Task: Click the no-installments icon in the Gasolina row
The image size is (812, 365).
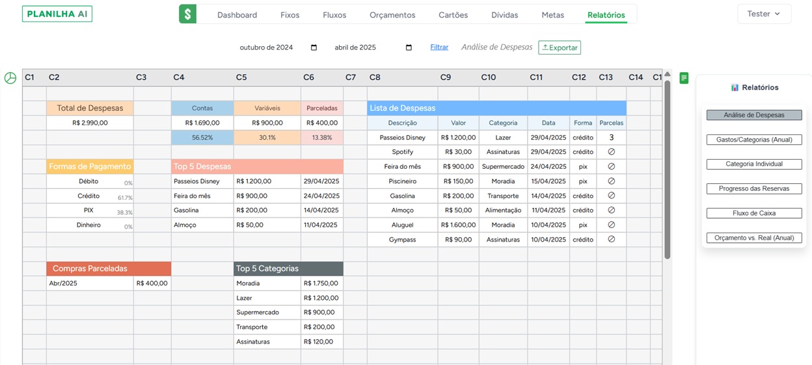Action: 611,195
